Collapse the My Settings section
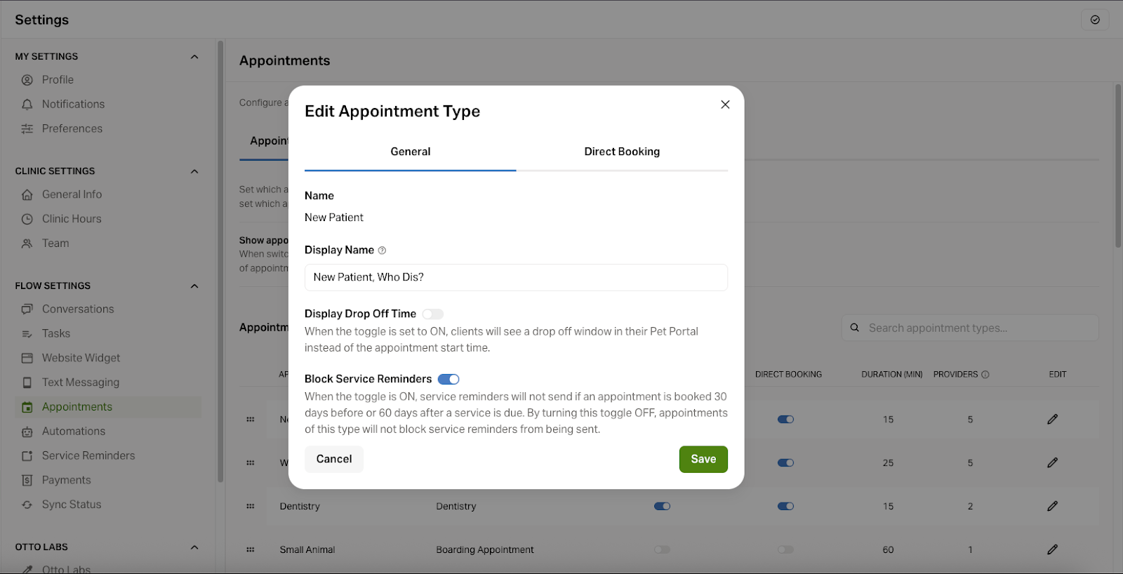The height and width of the screenshot is (574, 1123). (x=194, y=57)
